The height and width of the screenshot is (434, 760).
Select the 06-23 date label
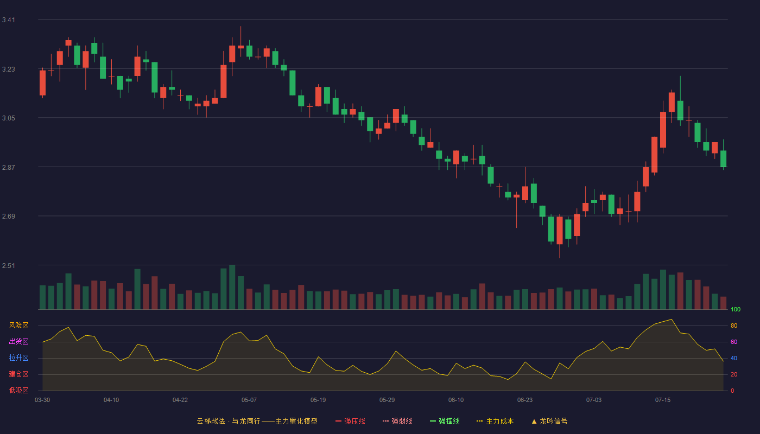[525, 400]
